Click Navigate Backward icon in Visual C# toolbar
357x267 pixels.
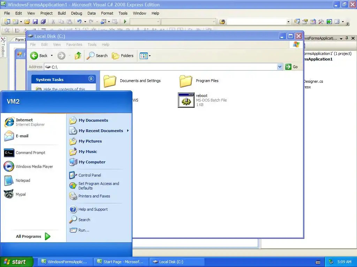(x=103, y=22)
